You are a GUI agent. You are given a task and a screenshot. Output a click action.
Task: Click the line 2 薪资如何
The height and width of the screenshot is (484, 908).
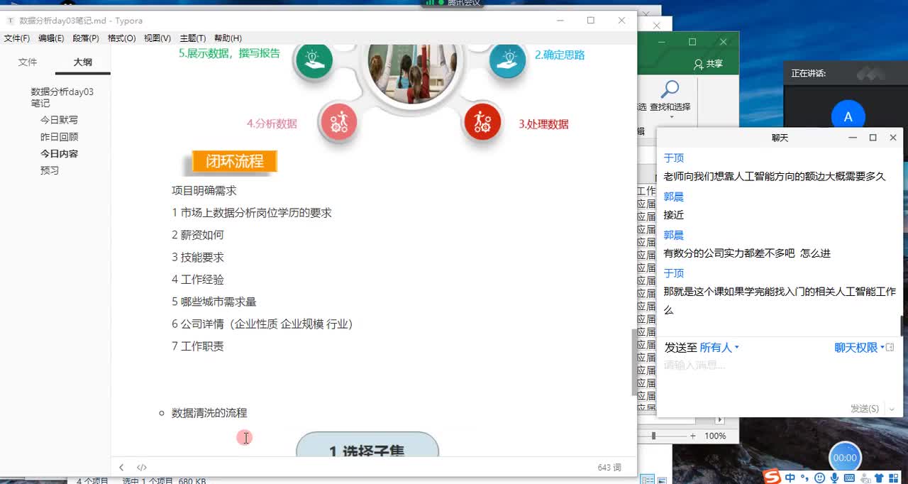[198, 235]
